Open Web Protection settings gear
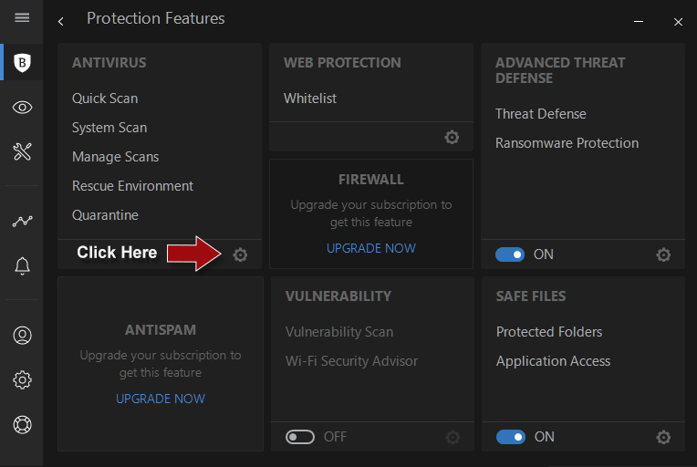Image resolution: width=697 pixels, height=467 pixels. pyautogui.click(x=452, y=138)
